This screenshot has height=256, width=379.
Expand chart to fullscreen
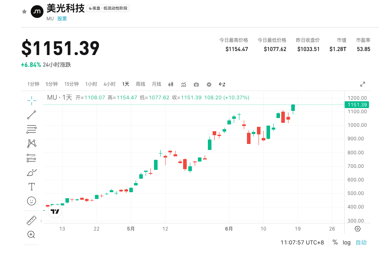pyautogui.click(x=363, y=84)
